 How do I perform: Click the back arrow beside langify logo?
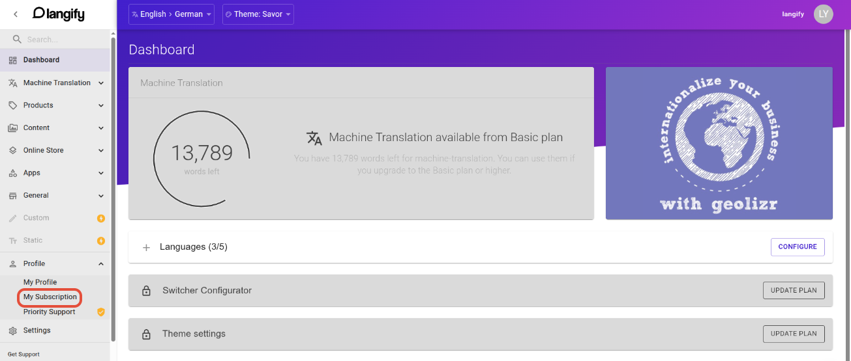click(x=16, y=14)
